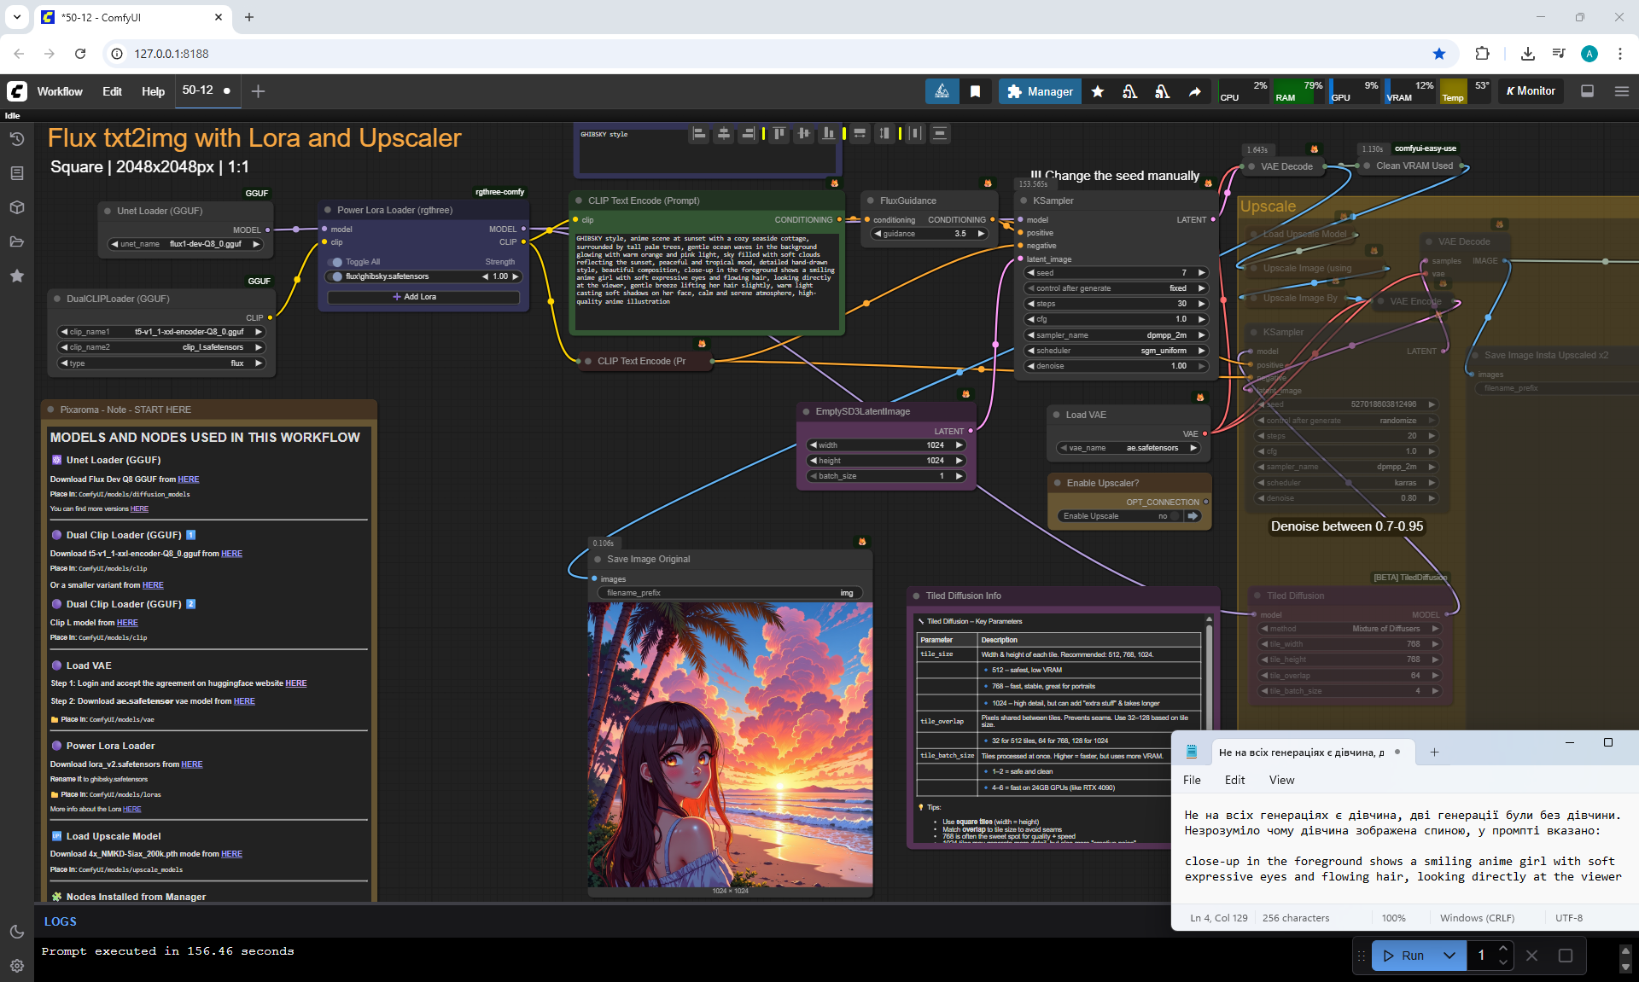Open the Edit menu in Notepad
Screen dimensions: 1639x982
point(1234,780)
